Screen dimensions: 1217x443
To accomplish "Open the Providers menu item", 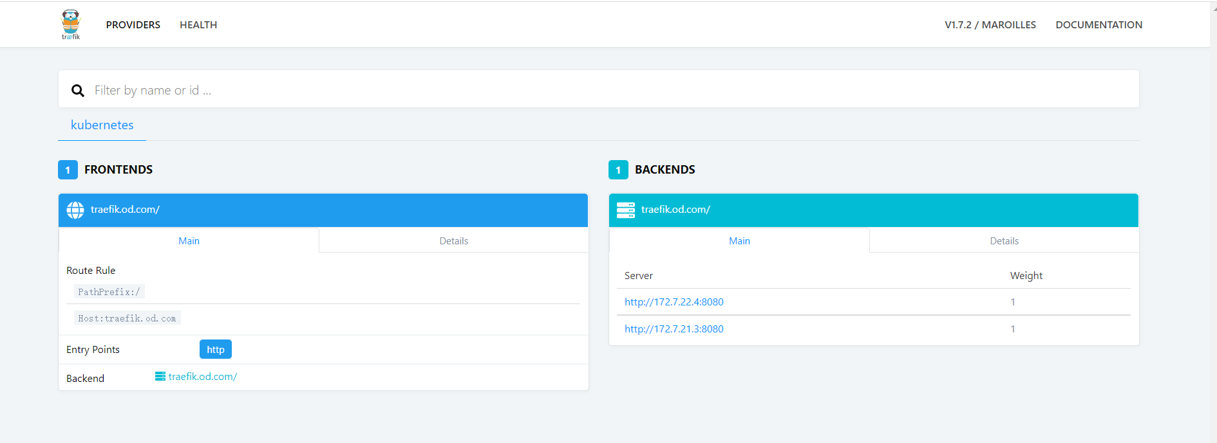I will point(133,24).
